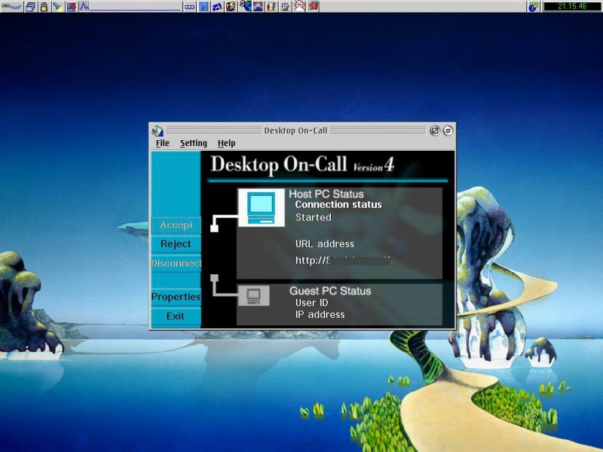Click the globe icon in the top bar

[x=244, y=7]
